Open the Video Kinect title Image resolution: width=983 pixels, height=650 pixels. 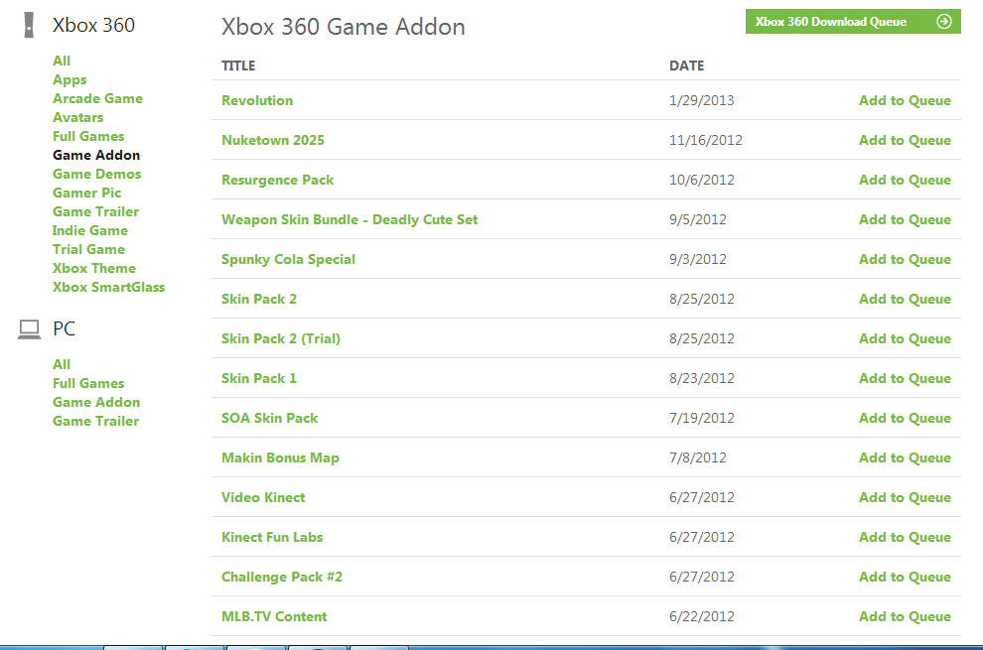tap(263, 497)
